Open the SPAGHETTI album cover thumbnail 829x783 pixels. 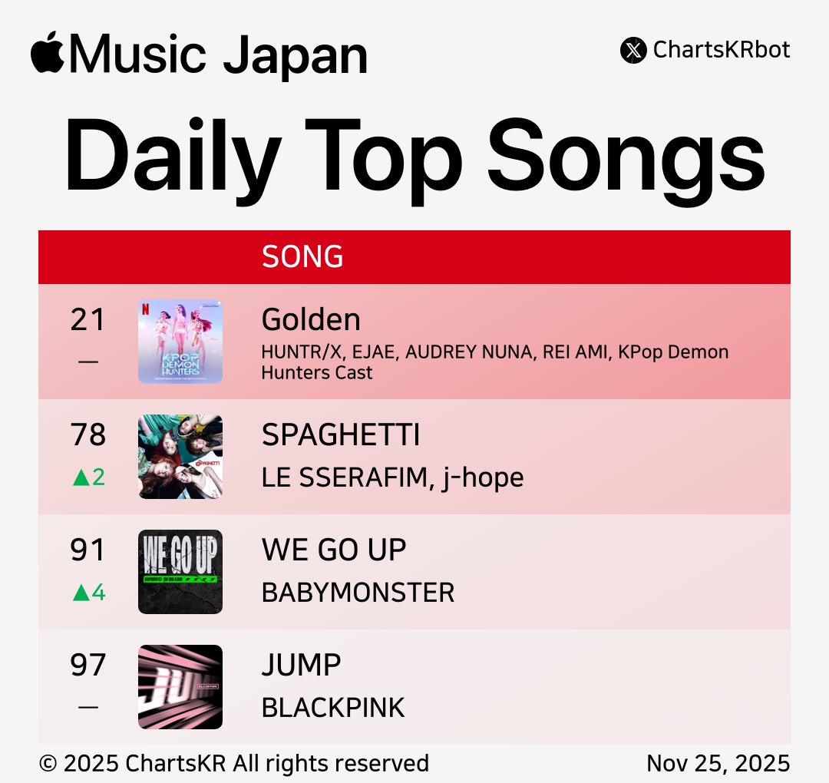pyautogui.click(x=180, y=457)
